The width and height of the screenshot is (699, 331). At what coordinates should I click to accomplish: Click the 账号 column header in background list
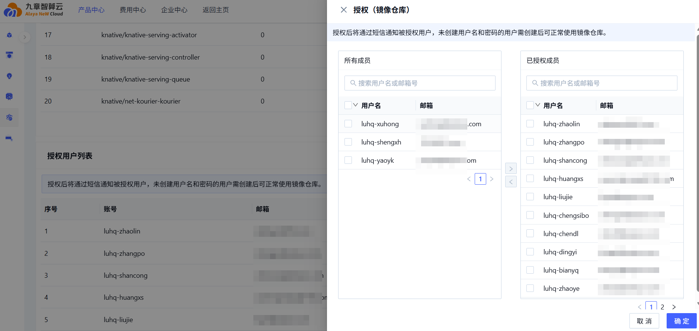(x=110, y=209)
